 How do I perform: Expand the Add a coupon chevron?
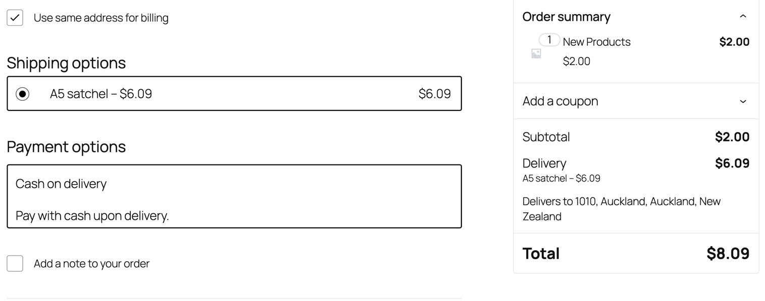743,101
